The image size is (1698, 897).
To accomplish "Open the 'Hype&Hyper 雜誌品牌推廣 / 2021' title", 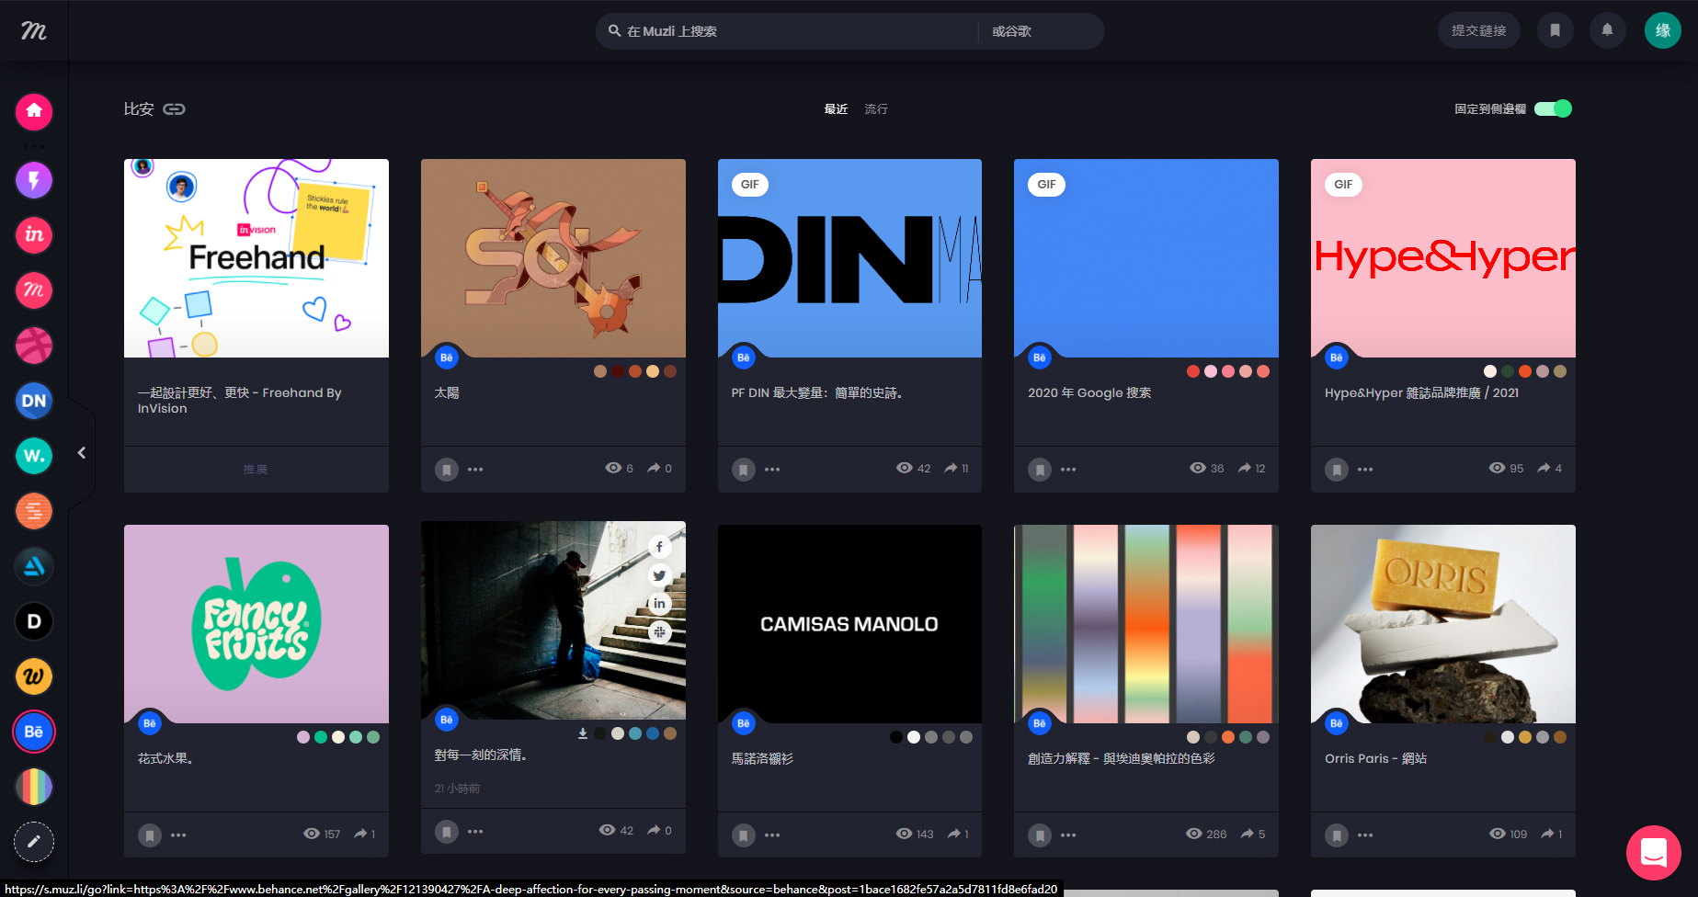I will (1421, 392).
